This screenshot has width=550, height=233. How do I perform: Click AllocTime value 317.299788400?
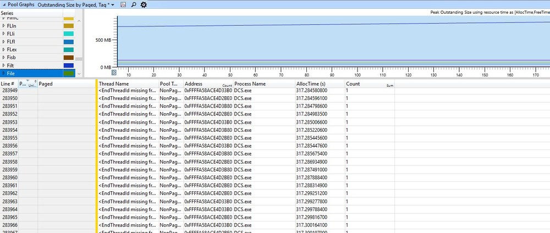point(311,209)
